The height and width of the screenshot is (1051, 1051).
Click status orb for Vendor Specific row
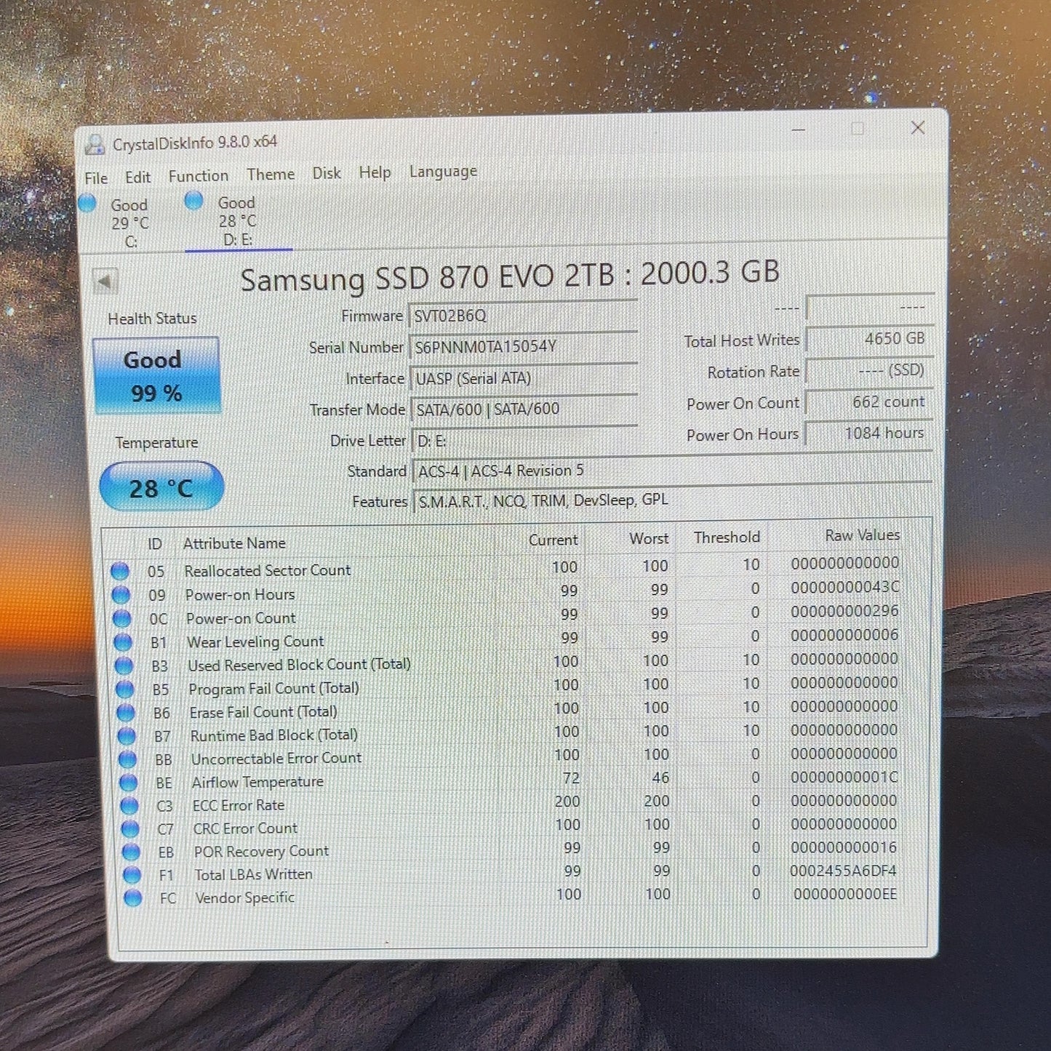pos(132,899)
